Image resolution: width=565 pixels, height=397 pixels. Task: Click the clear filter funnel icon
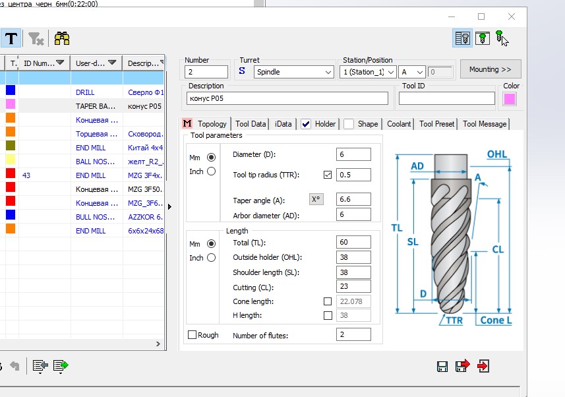tap(36, 38)
